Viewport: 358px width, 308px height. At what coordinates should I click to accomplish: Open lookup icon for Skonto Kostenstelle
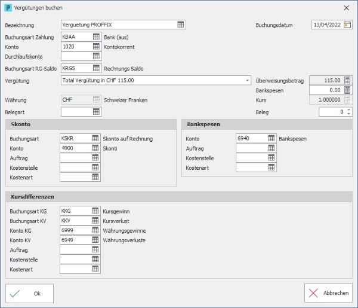[95, 167]
